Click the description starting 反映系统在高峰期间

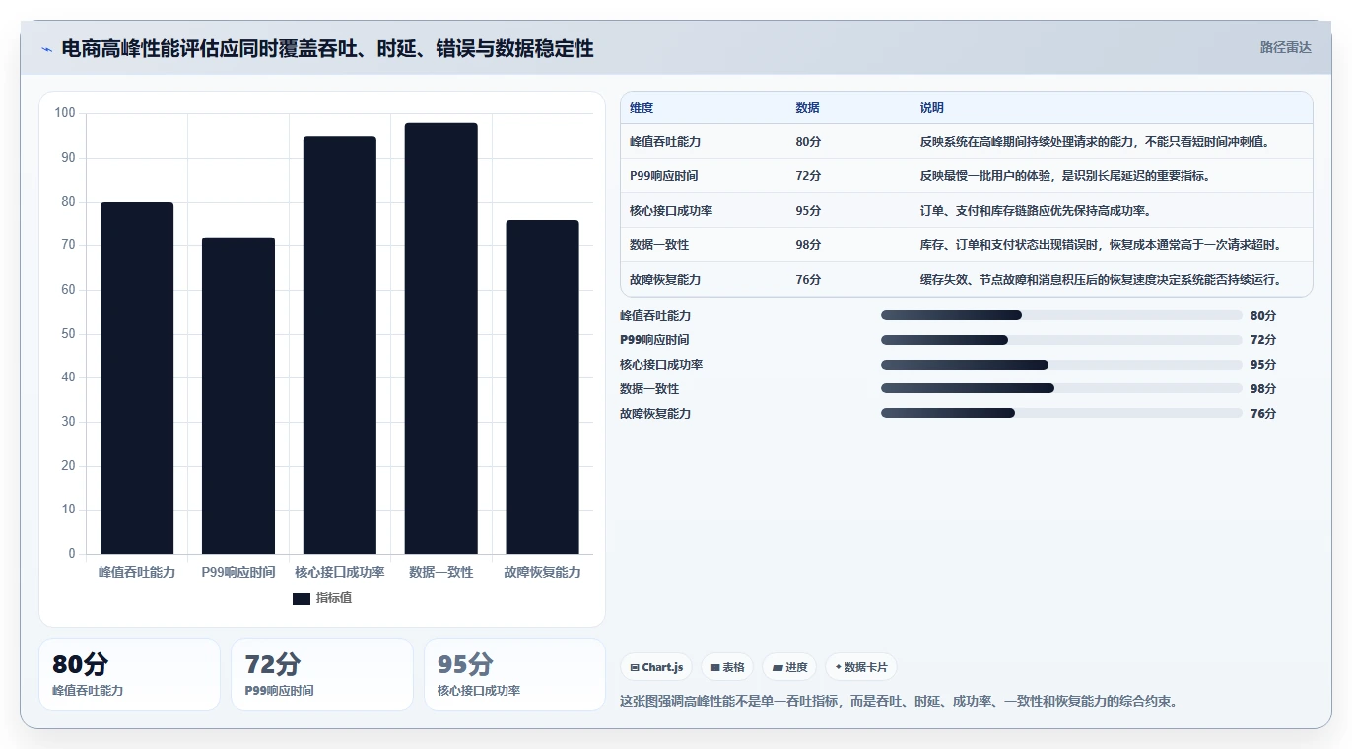point(1098,142)
